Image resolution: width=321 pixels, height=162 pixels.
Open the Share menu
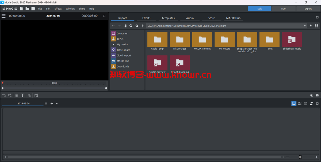point(82,9)
